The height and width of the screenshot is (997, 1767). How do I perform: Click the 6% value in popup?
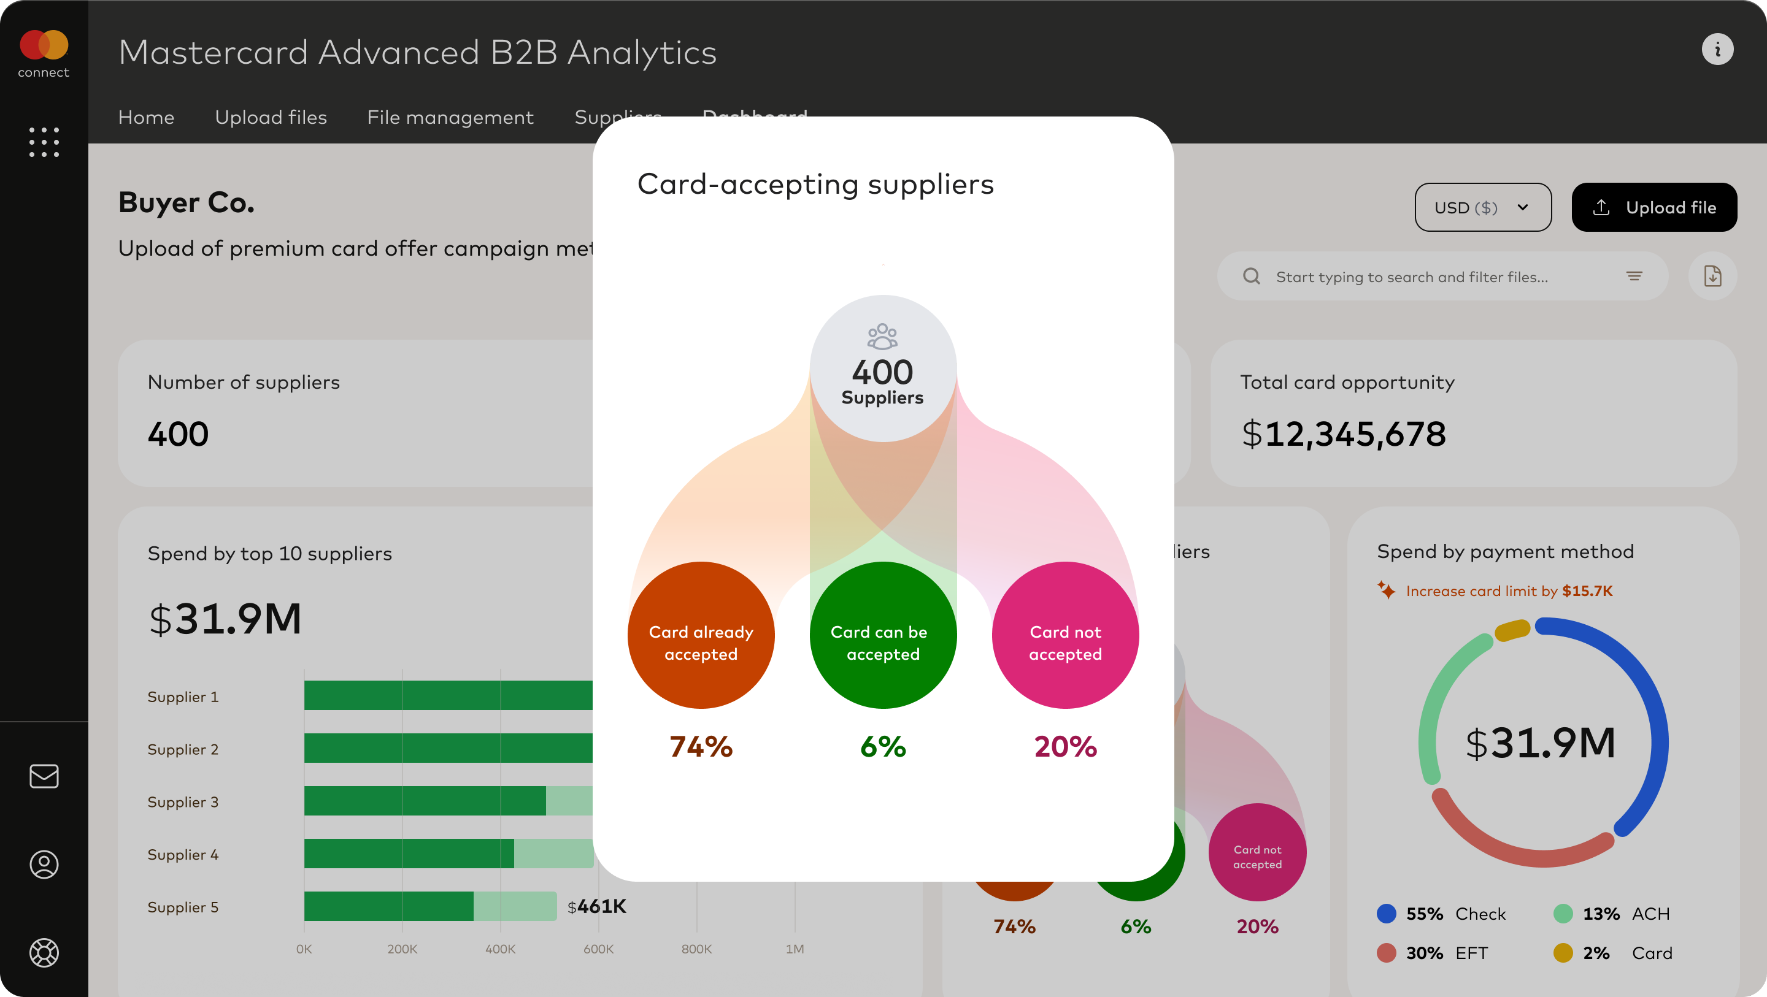click(883, 746)
